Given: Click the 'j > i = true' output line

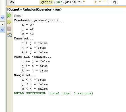Looking at the screenshot, I should pyautogui.click(x=34, y=48).
